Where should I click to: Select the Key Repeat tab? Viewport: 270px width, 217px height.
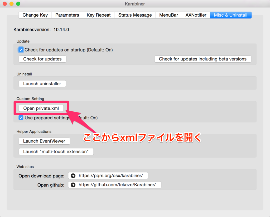[x=99, y=15]
